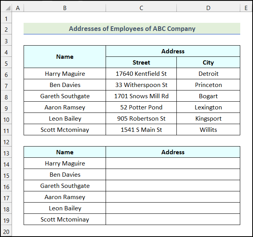Select 'Aaron Ramsey' in row 17
The height and width of the screenshot is (237, 253).
pos(65,197)
